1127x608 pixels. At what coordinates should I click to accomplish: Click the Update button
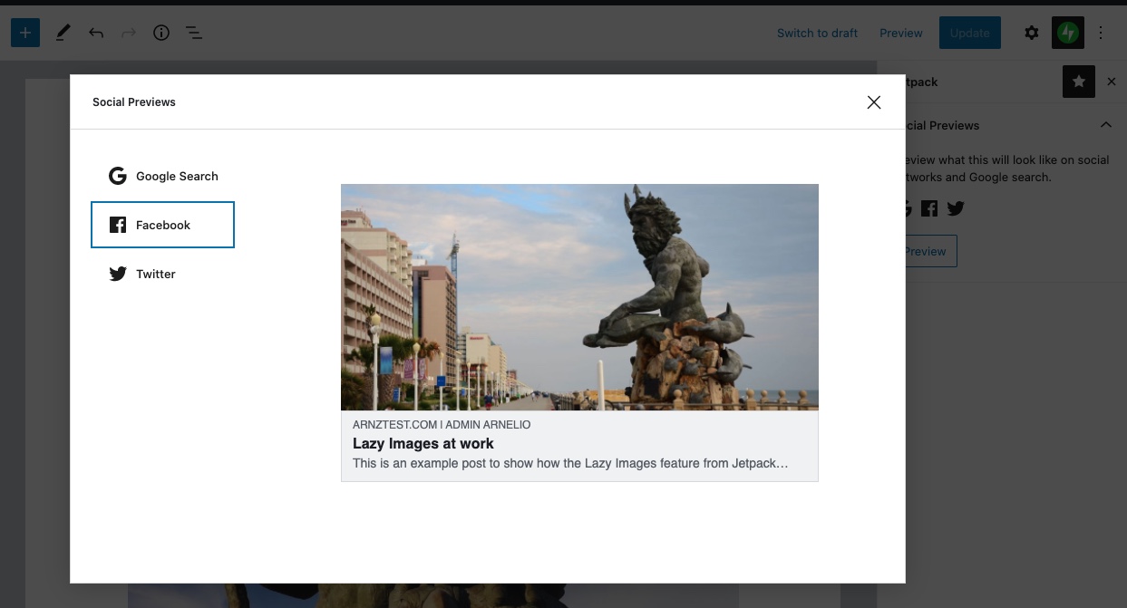click(x=969, y=33)
